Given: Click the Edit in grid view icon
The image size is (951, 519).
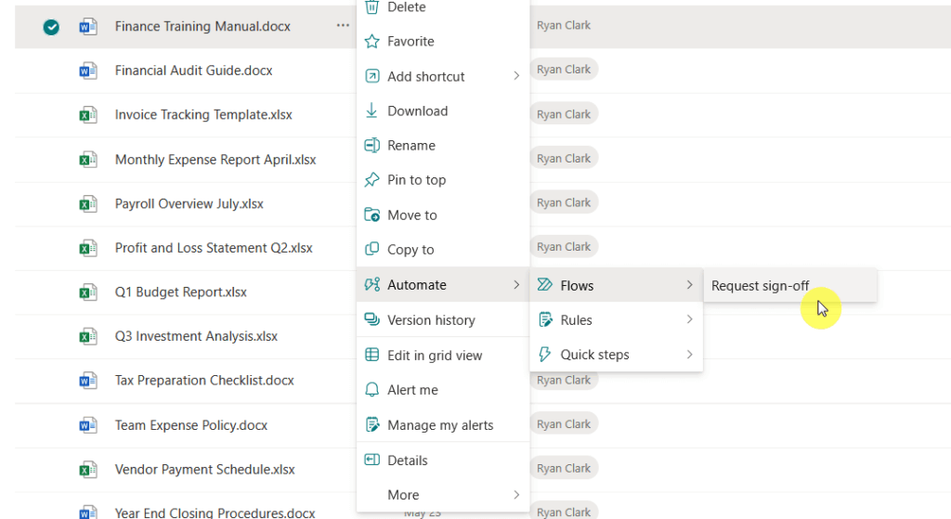Looking at the screenshot, I should [x=371, y=355].
